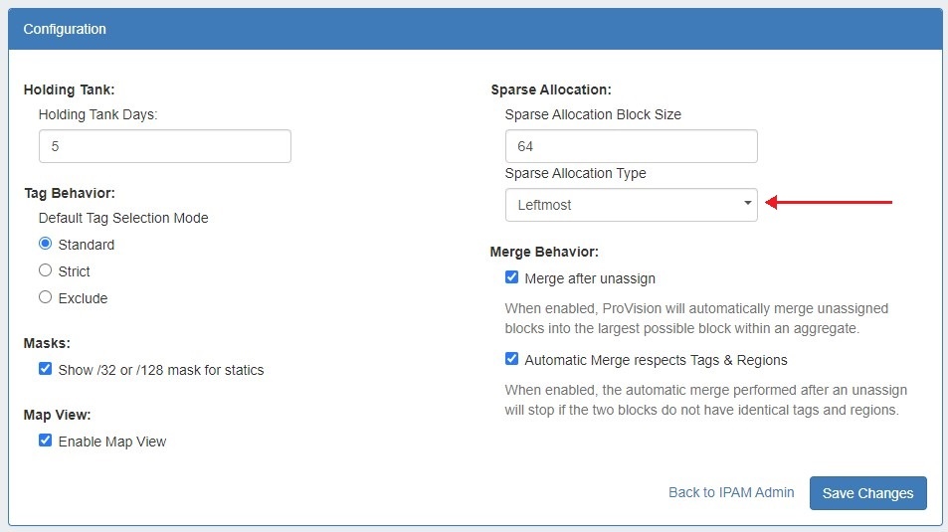Open the Sparse Allocation Type dropdown
The width and height of the screenshot is (948, 532).
[x=631, y=205]
